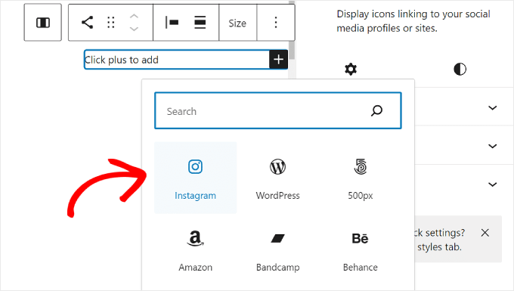Click the Amazon label text
Viewport: 514px width, 291px height.
pos(195,268)
